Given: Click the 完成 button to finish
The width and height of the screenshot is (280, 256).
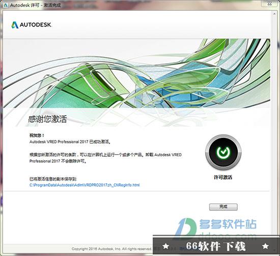Looking at the screenshot, I should click(223, 207).
